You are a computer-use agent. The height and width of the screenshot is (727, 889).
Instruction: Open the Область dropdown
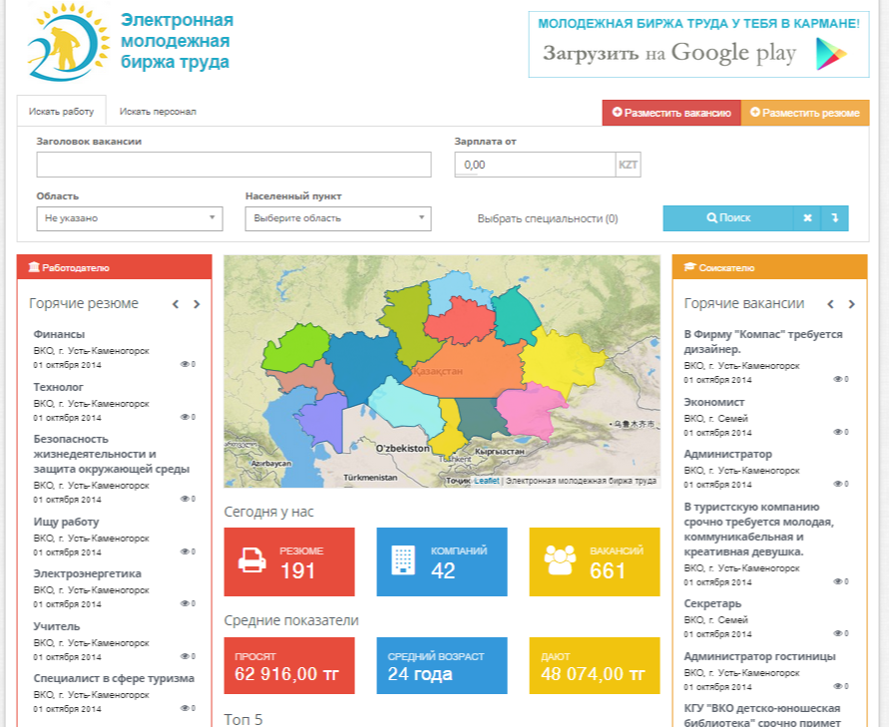[130, 217]
